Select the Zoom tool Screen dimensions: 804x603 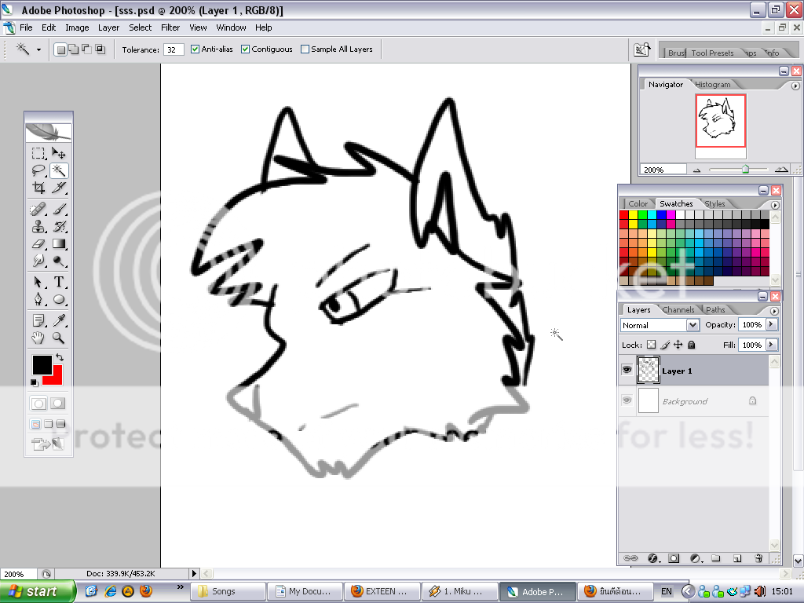58,338
